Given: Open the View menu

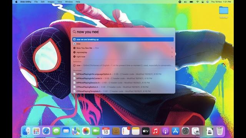Looking at the screenshot, I should [x=60, y=2].
